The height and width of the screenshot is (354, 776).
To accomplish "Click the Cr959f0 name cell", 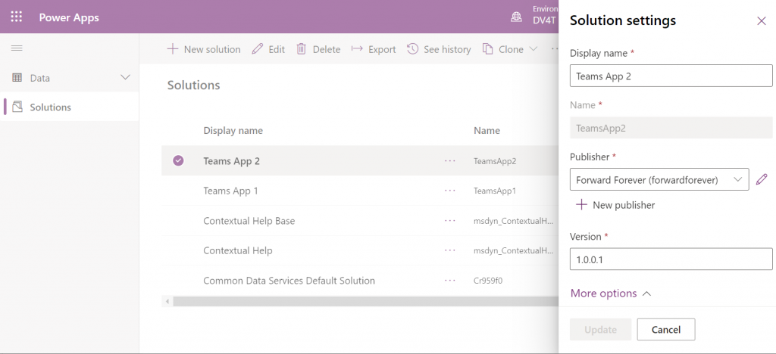I will [487, 281].
